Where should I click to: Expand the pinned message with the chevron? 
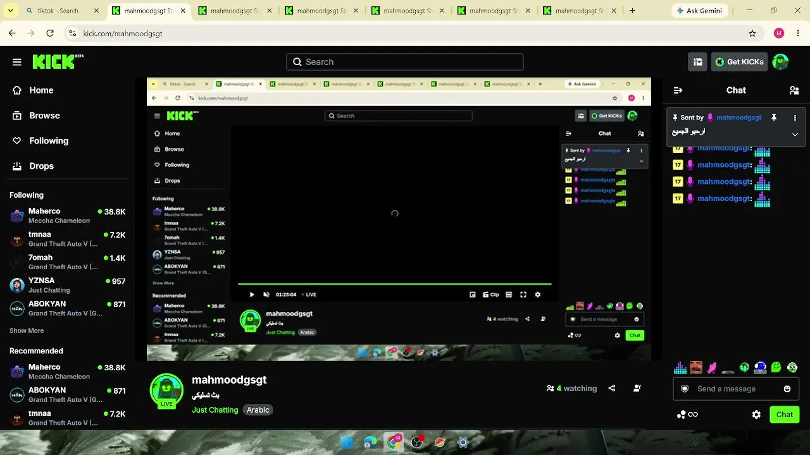tap(795, 134)
